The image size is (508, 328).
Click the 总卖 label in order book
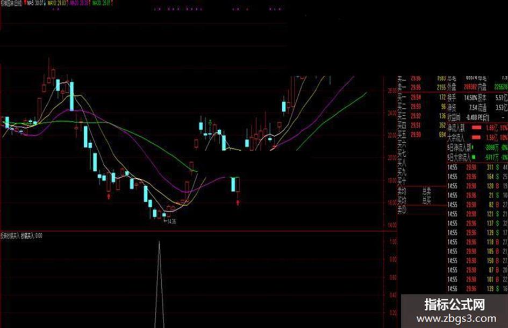click(x=426, y=191)
